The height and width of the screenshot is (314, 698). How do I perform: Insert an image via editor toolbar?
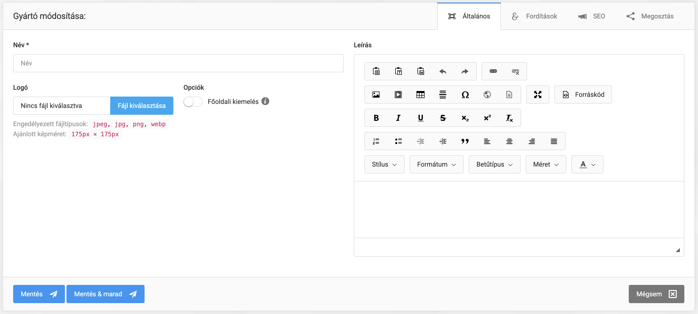pyautogui.click(x=376, y=95)
